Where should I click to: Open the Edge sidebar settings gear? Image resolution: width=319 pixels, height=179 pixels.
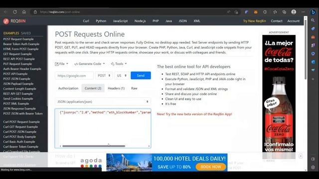[x=313, y=167]
